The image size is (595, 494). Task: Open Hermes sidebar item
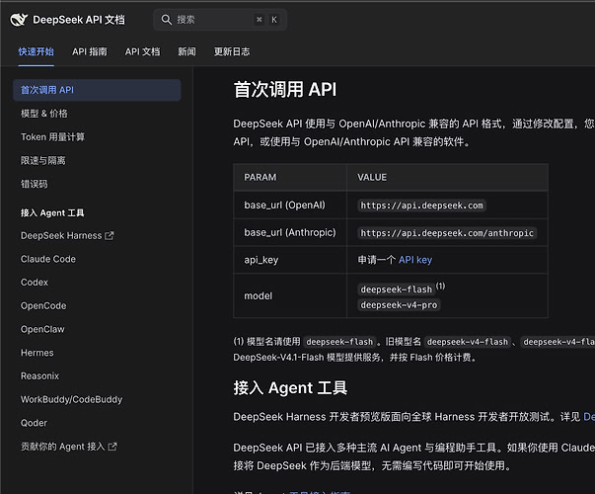37,353
